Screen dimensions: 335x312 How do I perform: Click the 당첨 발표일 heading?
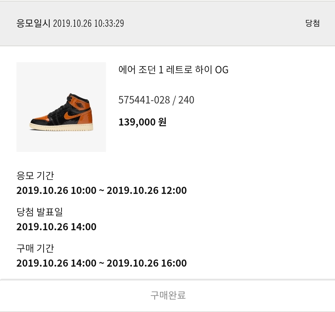39,212
